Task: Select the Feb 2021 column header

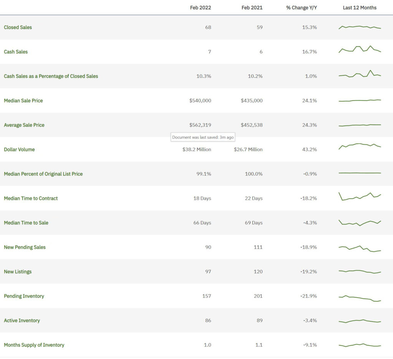Action: 253,7
